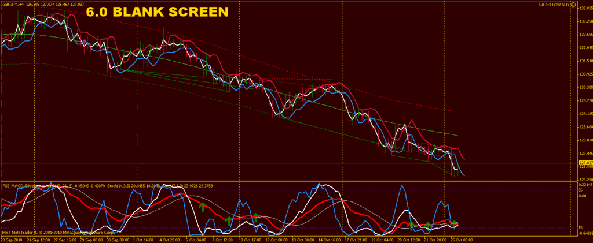Viewport: 593px width, 243px height.
Task: Click the price level 132.095
Action: [x=585, y=48]
